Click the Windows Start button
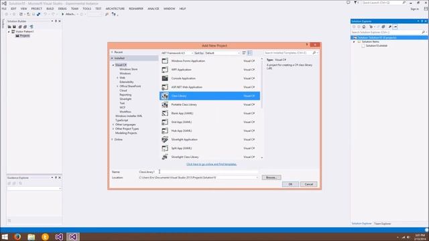429x241 pixels. (x=5, y=236)
